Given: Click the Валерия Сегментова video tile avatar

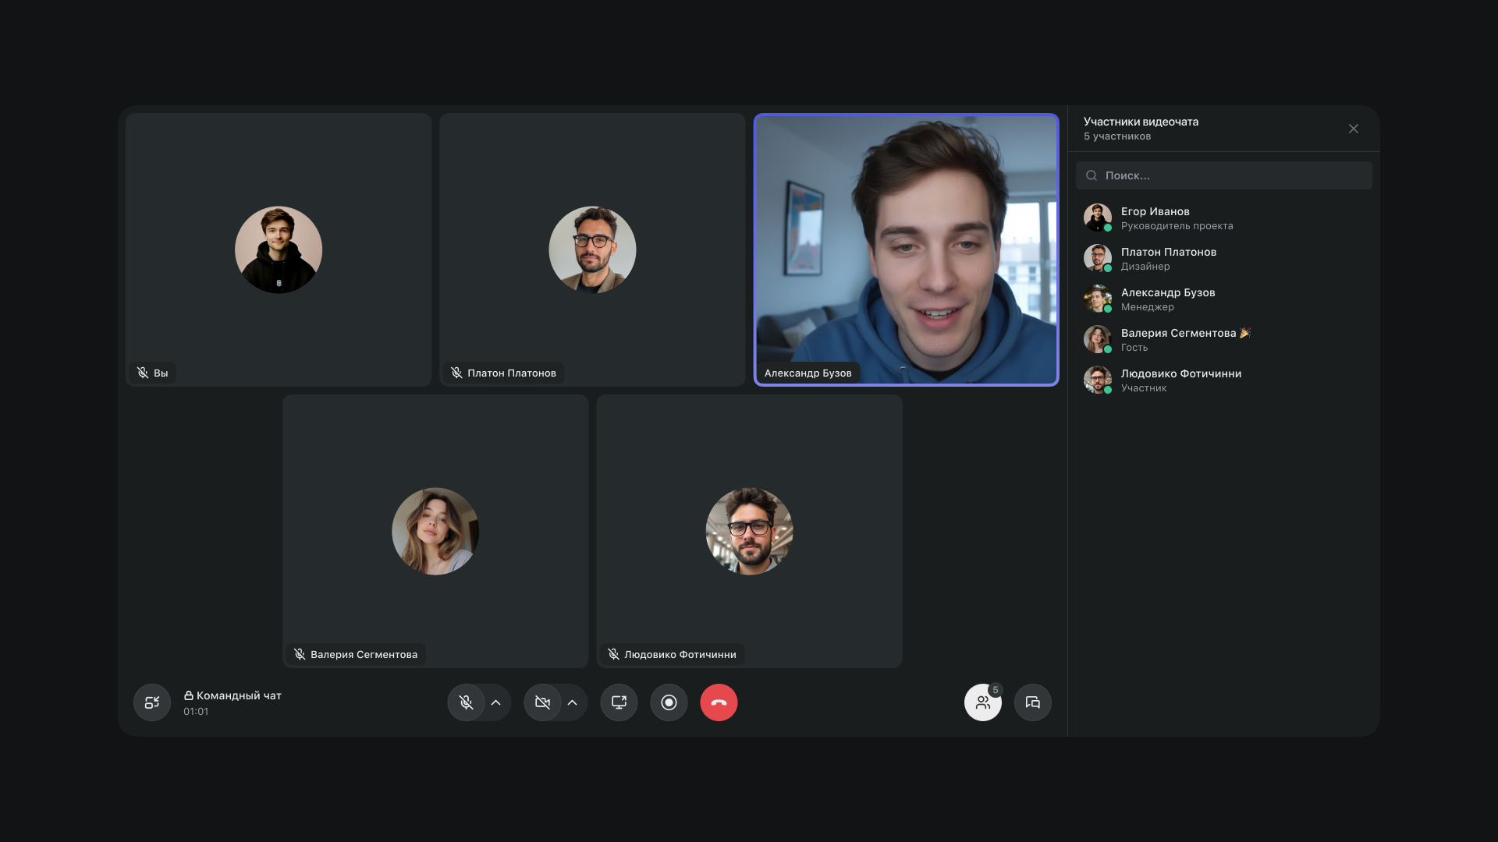Looking at the screenshot, I should click(x=435, y=531).
